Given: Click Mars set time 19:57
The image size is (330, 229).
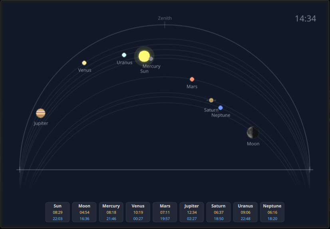Looking at the screenshot, I should coord(165,219).
